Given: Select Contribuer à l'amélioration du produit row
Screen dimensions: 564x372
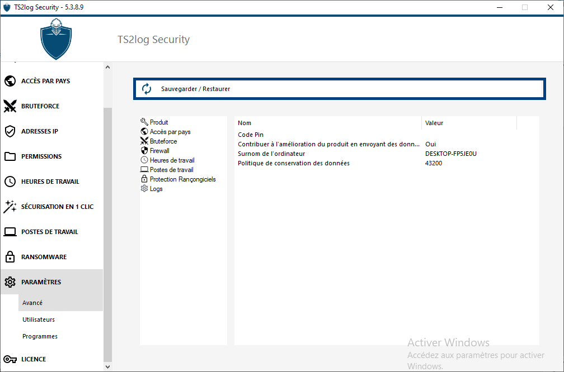Looking at the screenshot, I should coord(387,144).
